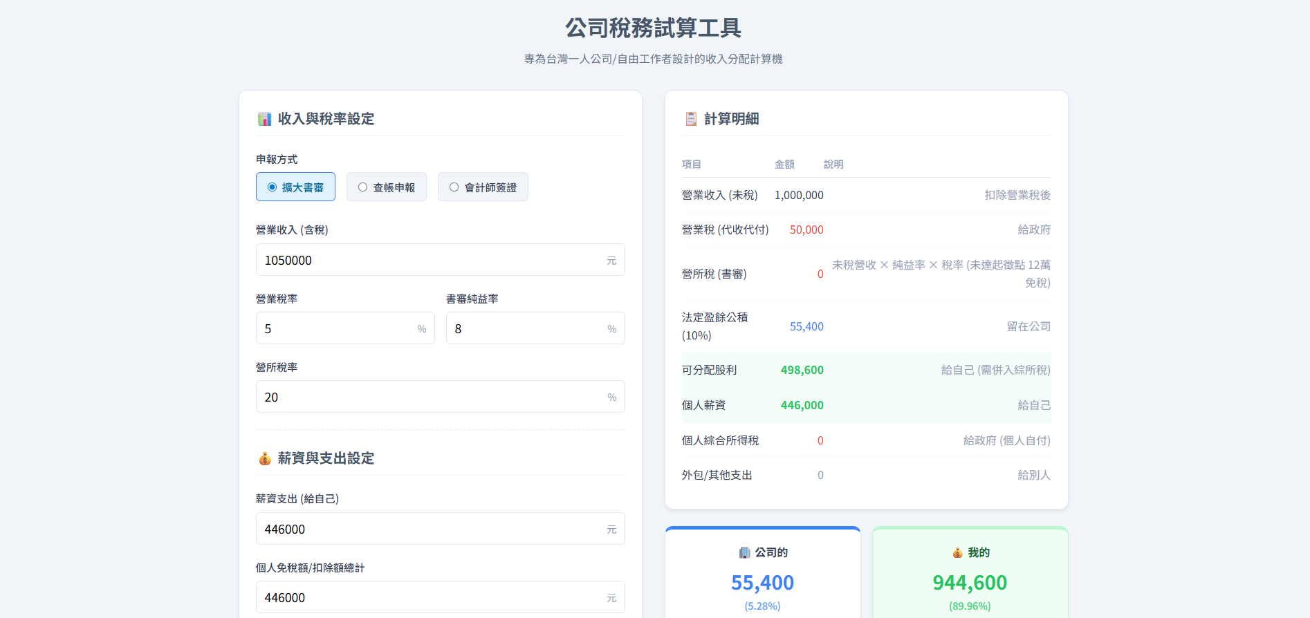Click the 可分配股利 row amount 498,600

click(802, 370)
